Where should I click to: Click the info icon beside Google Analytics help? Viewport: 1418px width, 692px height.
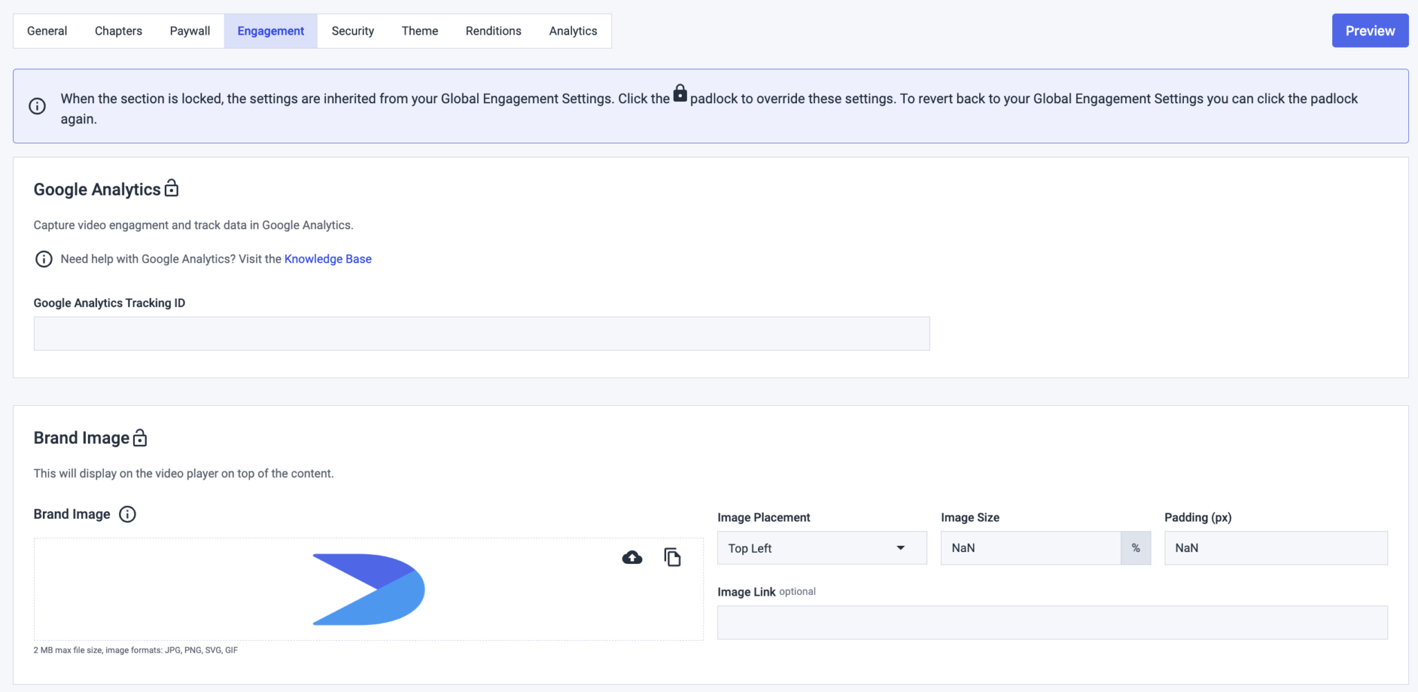[x=44, y=259]
